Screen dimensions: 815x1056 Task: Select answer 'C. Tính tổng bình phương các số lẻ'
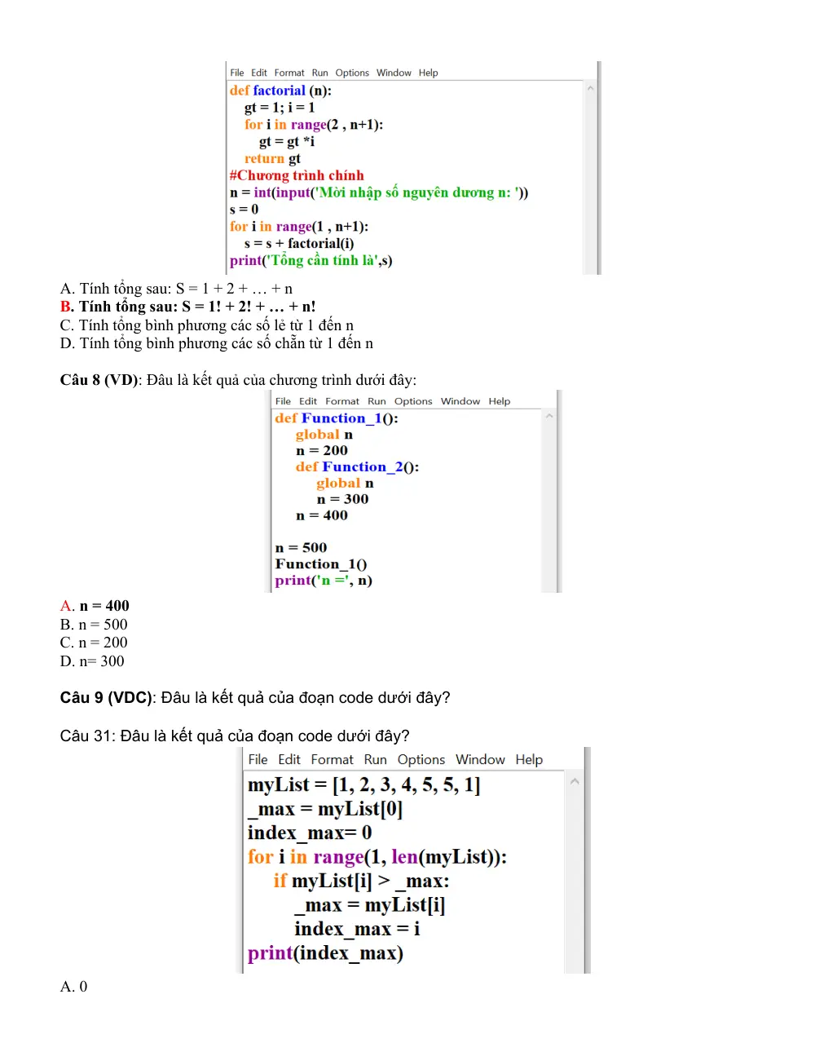pyautogui.click(x=207, y=325)
